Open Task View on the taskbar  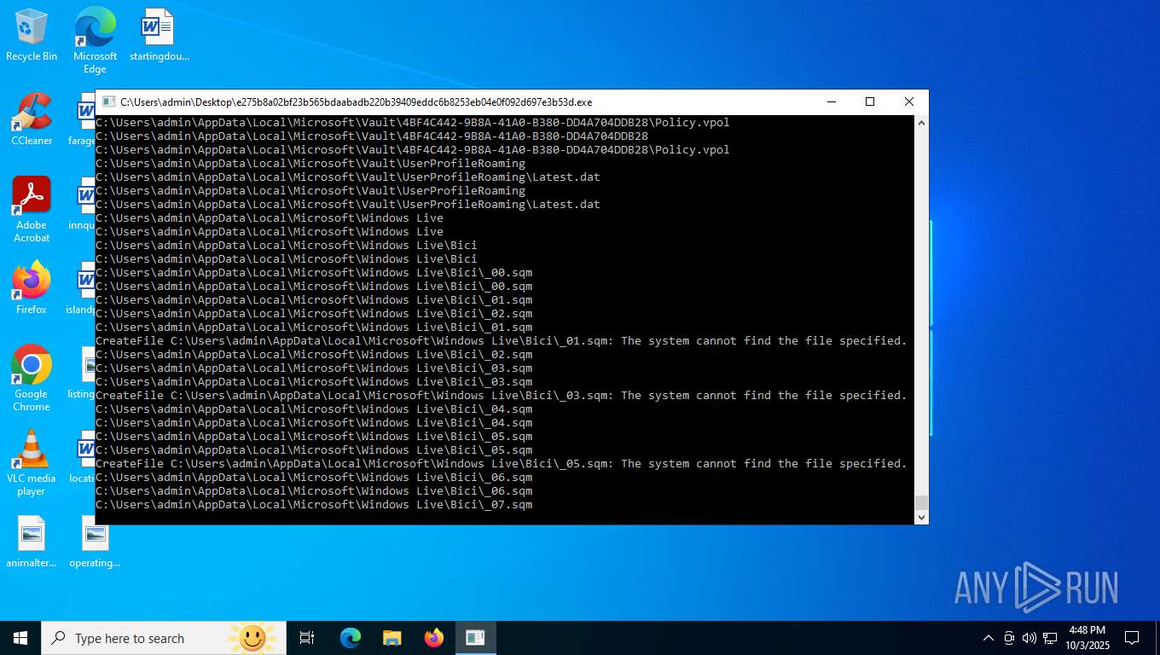click(x=307, y=638)
